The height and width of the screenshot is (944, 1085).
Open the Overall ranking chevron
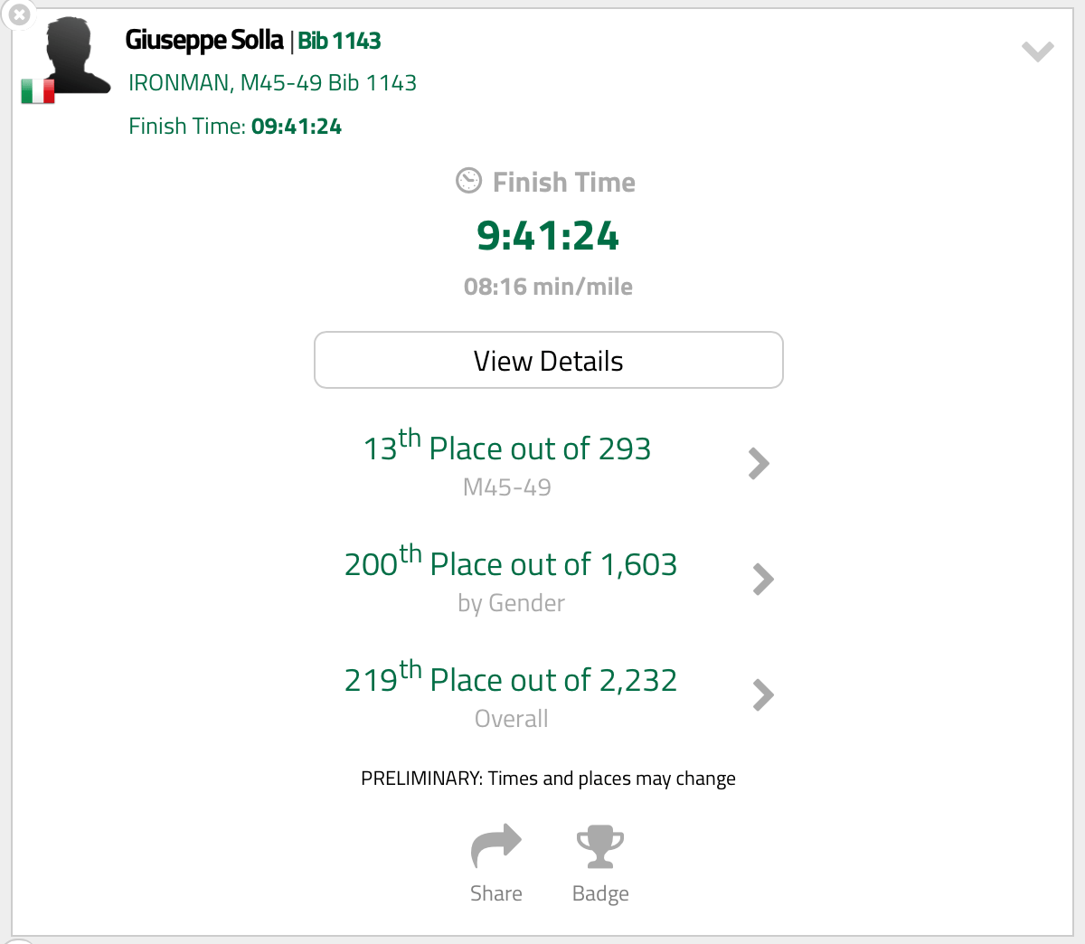(763, 695)
